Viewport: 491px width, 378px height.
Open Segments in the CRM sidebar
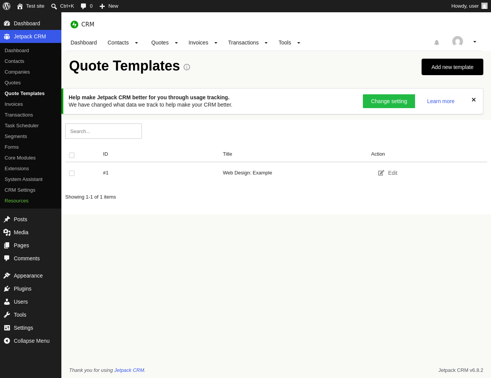[16, 136]
